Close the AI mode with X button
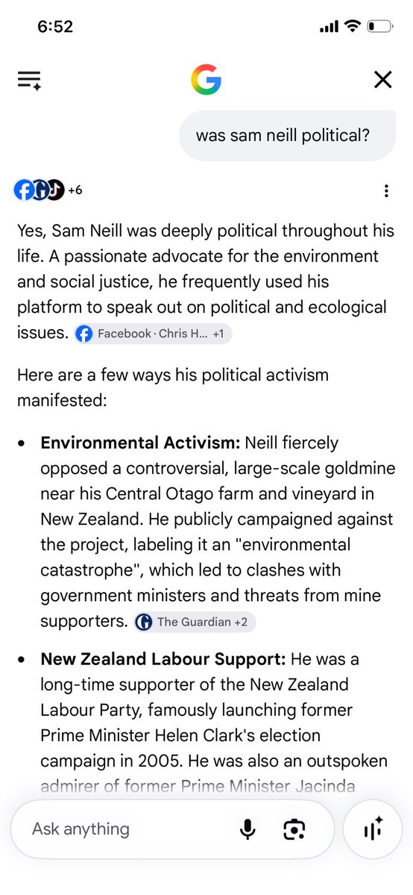 [x=382, y=80]
